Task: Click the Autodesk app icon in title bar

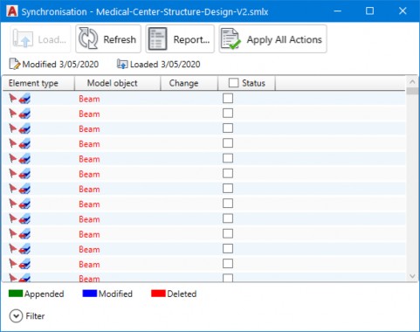Action: pos(11,11)
